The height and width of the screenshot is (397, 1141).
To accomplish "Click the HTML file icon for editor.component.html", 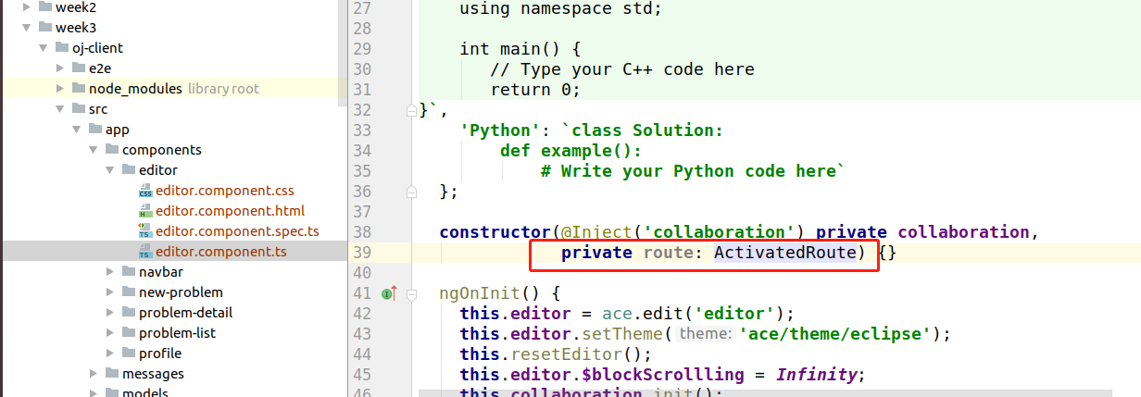I will coord(145,211).
